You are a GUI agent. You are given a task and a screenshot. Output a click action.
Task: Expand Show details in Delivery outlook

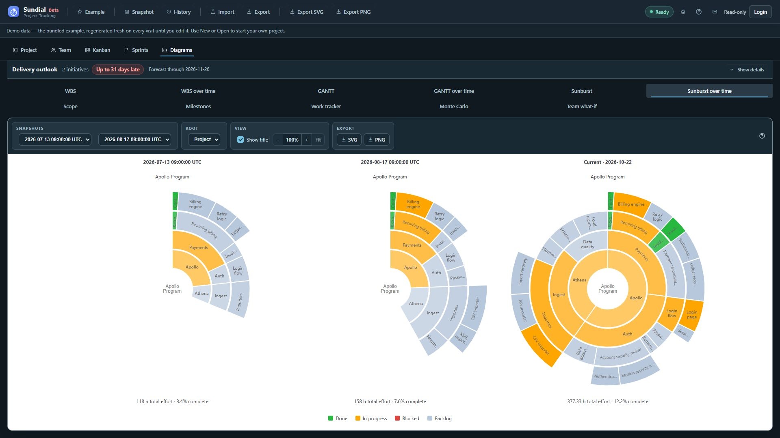tap(747, 70)
